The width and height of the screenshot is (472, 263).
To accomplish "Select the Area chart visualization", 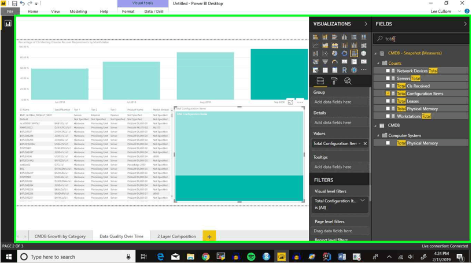I will [x=325, y=46].
